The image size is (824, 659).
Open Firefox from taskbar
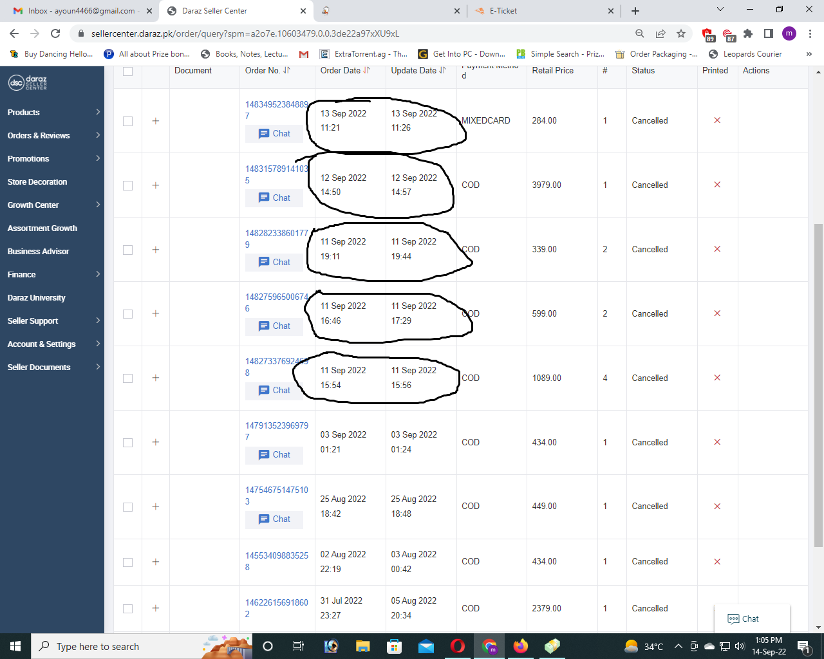(x=521, y=646)
